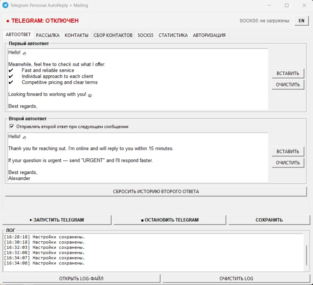The width and height of the screenshot is (313, 285).
Task: Switch to the SOCKS5 tab
Action: coord(145,35)
